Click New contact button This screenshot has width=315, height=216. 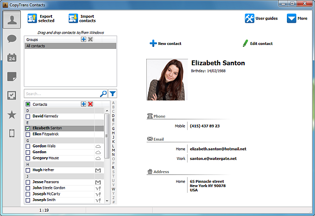(165, 43)
